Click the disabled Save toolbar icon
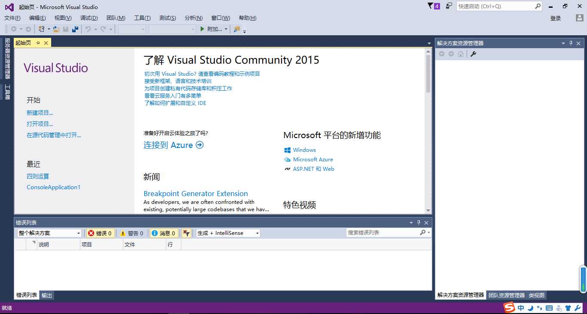Image resolution: width=587 pixels, height=314 pixels. click(66, 29)
